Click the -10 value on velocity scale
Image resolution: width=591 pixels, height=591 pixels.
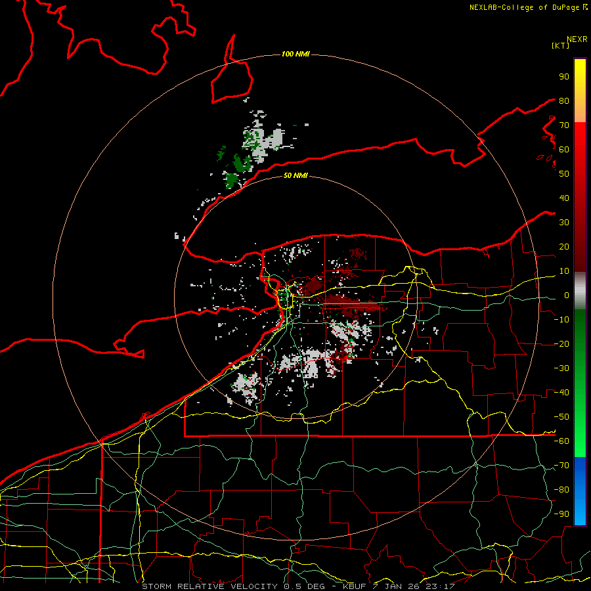pos(561,320)
